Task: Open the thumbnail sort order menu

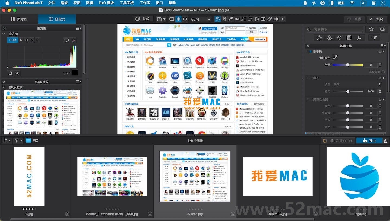Action: pyautogui.click(x=7, y=140)
